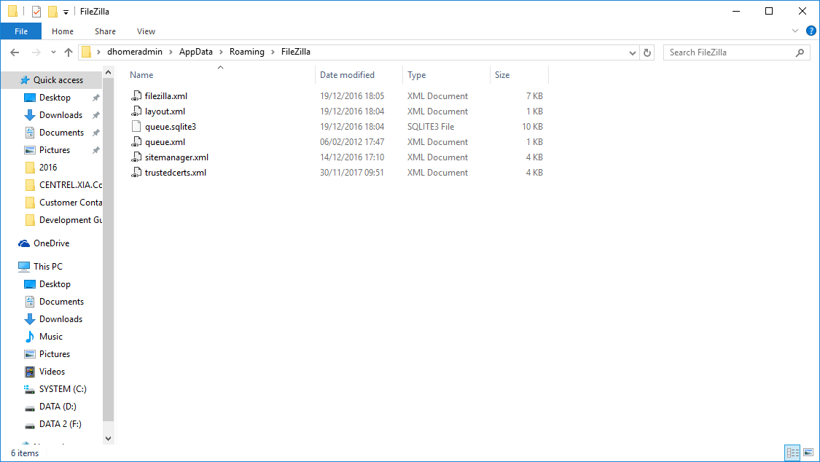Expand the address bar history dropdown
This screenshot has width=820, height=462.
click(x=632, y=52)
